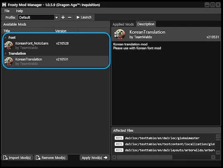Open the Profile dropdown showing Default

tap(38, 17)
